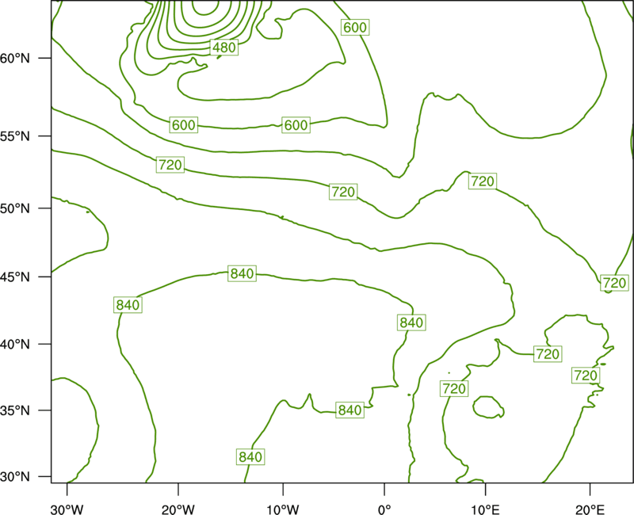Click the leftmost 840 contour label

tap(128, 305)
